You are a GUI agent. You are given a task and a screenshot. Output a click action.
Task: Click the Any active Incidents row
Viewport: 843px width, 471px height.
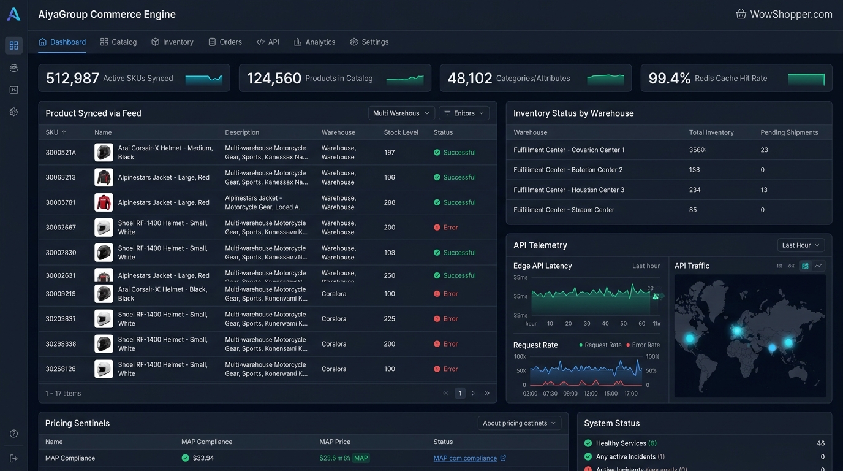[x=705, y=457]
